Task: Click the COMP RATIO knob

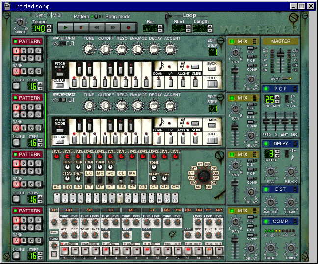Action: click(x=271, y=248)
